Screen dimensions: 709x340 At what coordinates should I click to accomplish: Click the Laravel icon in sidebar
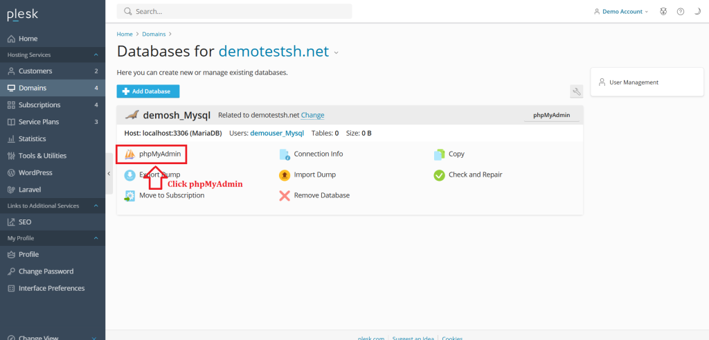coord(11,190)
